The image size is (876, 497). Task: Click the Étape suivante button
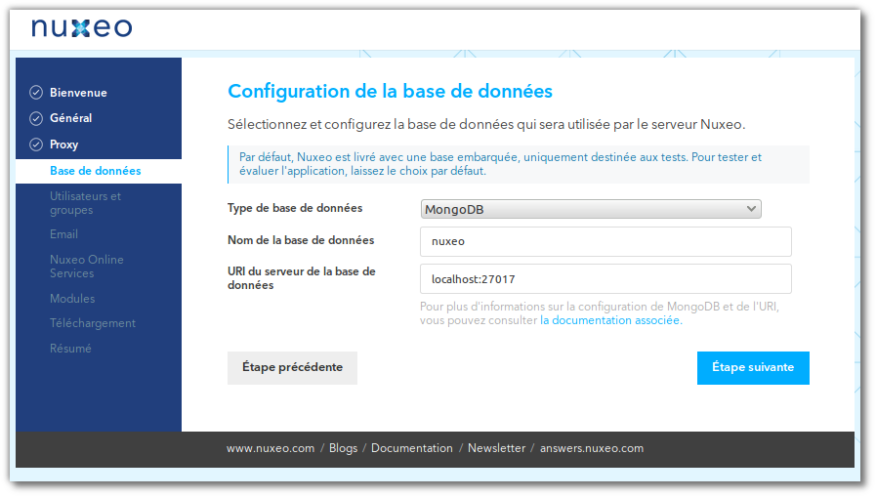pyautogui.click(x=753, y=367)
